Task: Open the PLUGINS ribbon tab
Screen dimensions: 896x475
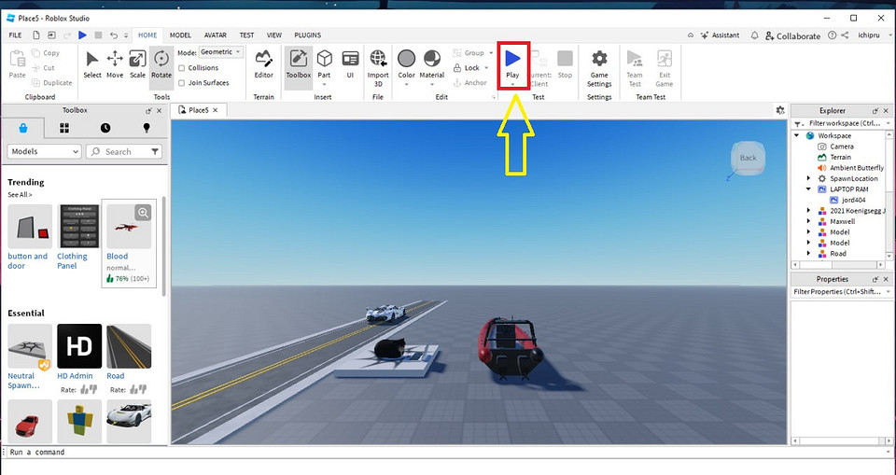Action: [x=306, y=35]
